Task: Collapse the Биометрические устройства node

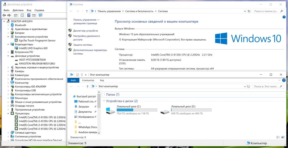Action: click(8, 36)
